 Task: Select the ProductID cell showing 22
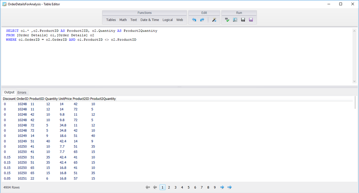click(x=32, y=178)
